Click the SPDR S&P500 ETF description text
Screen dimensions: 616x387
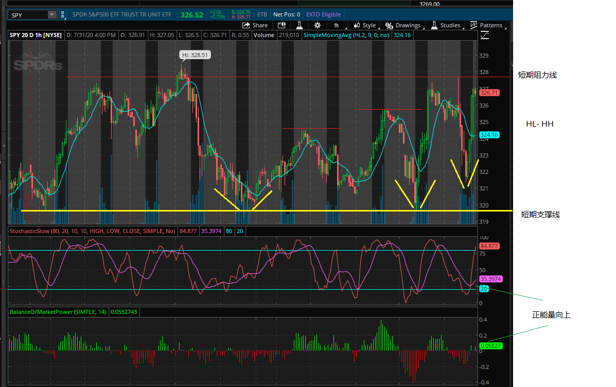(122, 14)
